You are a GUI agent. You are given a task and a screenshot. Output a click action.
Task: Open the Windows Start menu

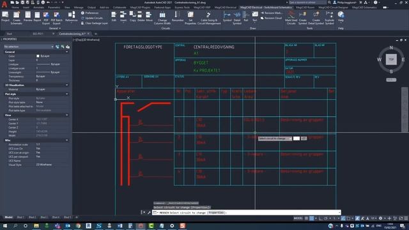coord(4,226)
